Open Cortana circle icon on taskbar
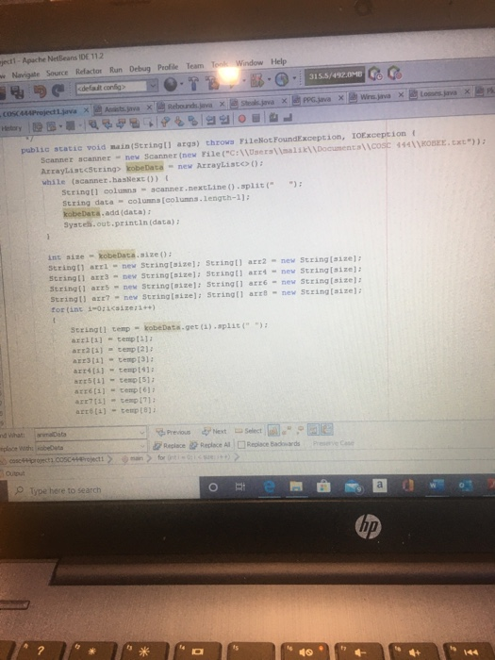 click(213, 487)
